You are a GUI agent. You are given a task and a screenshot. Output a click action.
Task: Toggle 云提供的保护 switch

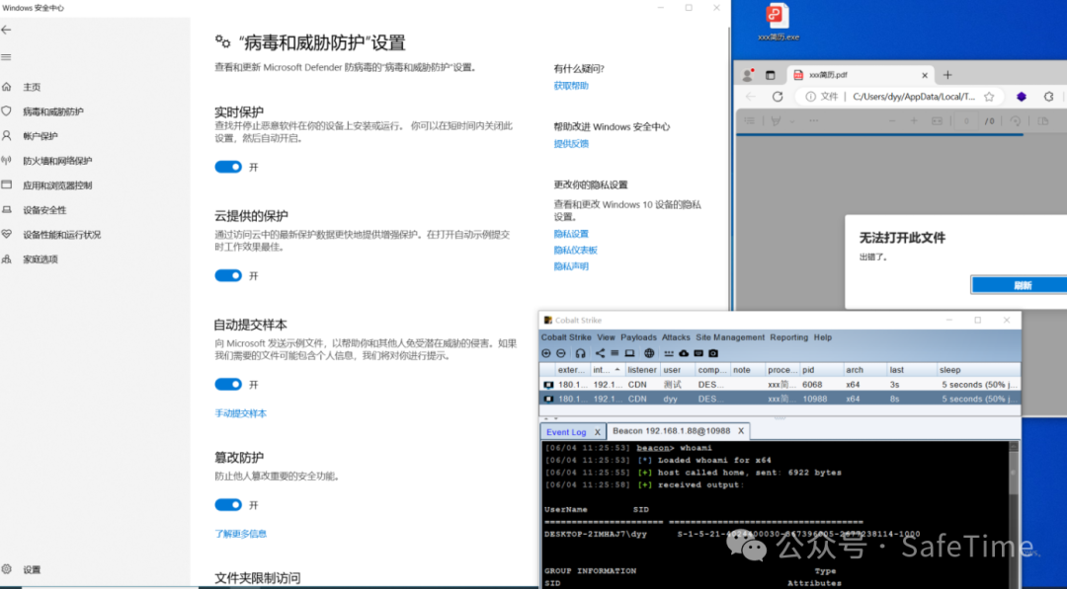click(x=228, y=276)
